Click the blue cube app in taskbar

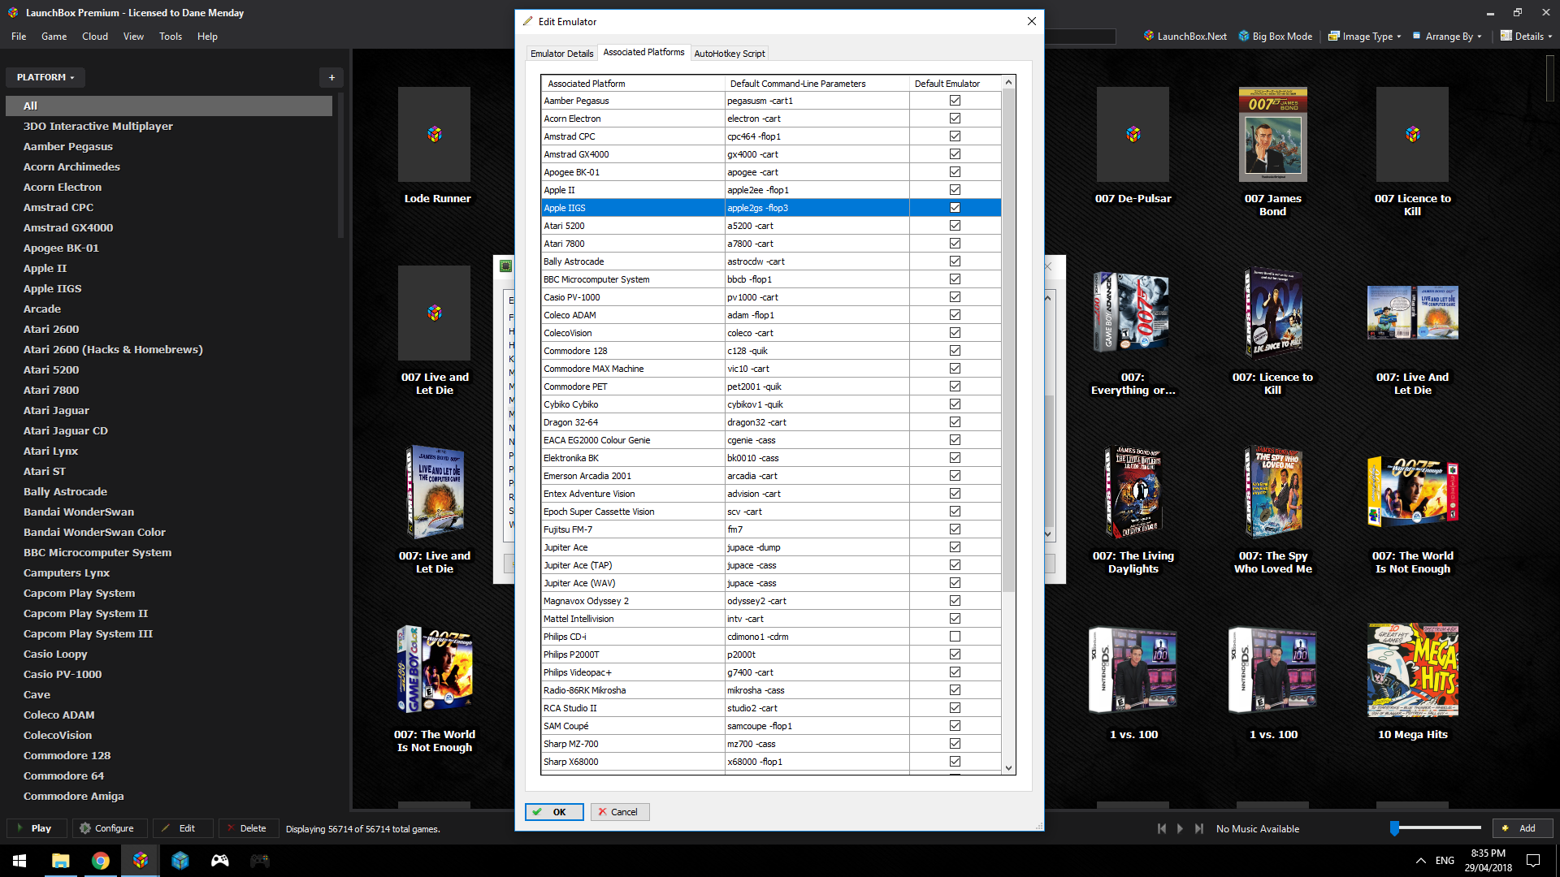[180, 861]
